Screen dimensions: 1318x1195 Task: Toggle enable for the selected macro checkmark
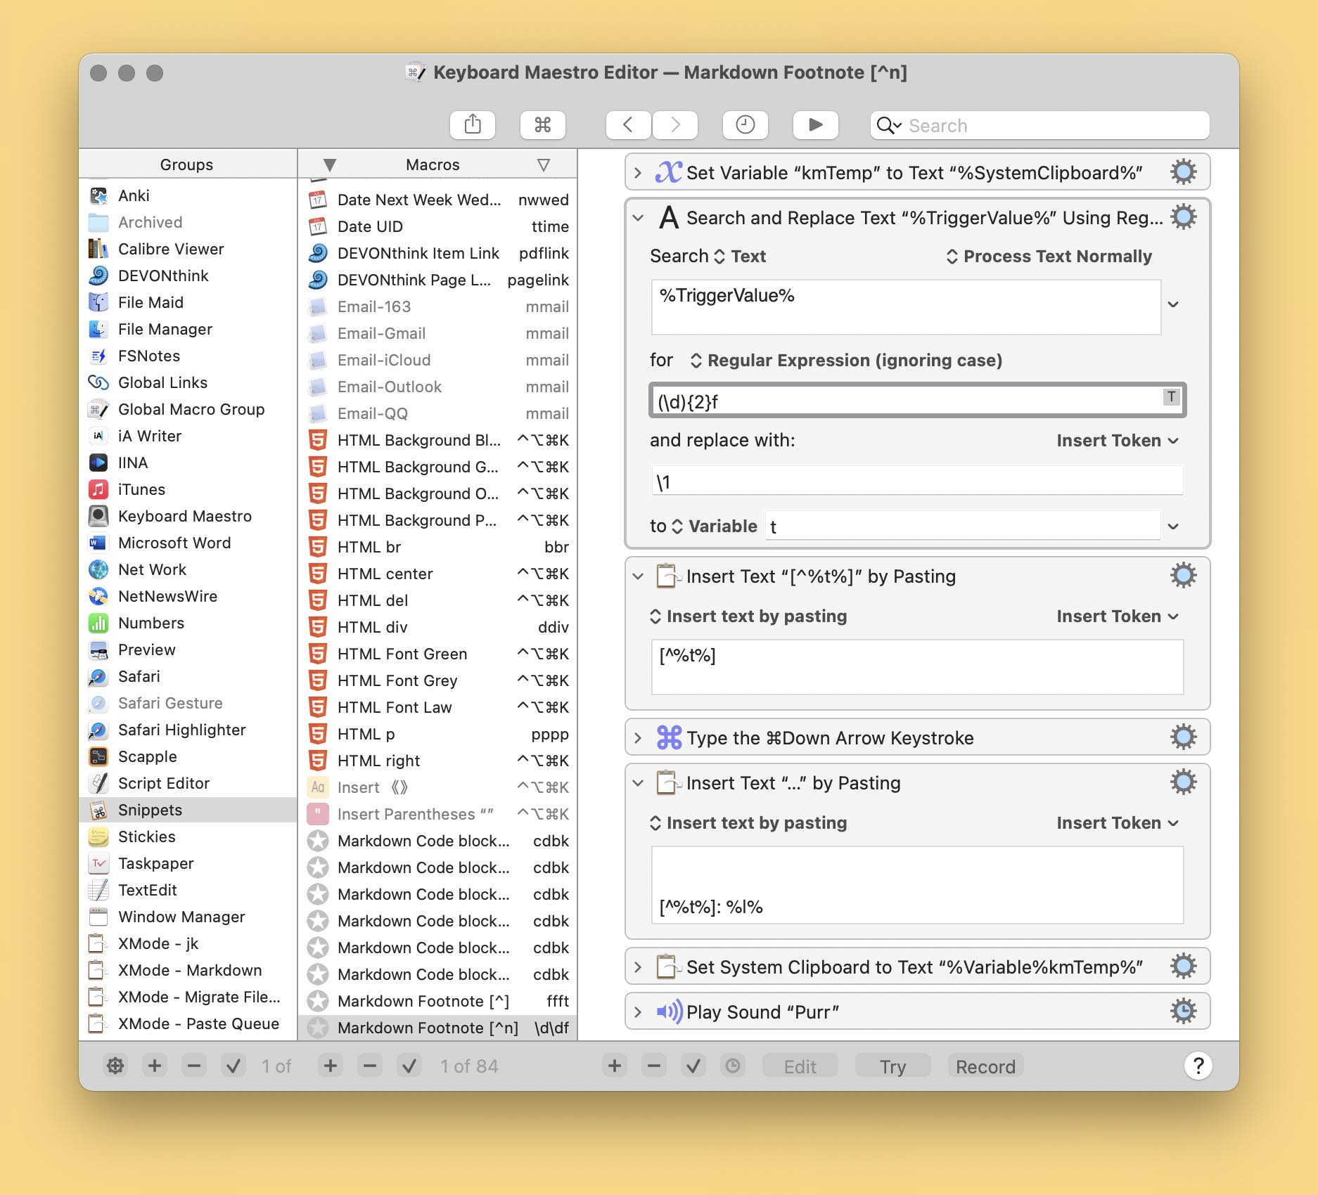(x=409, y=1066)
